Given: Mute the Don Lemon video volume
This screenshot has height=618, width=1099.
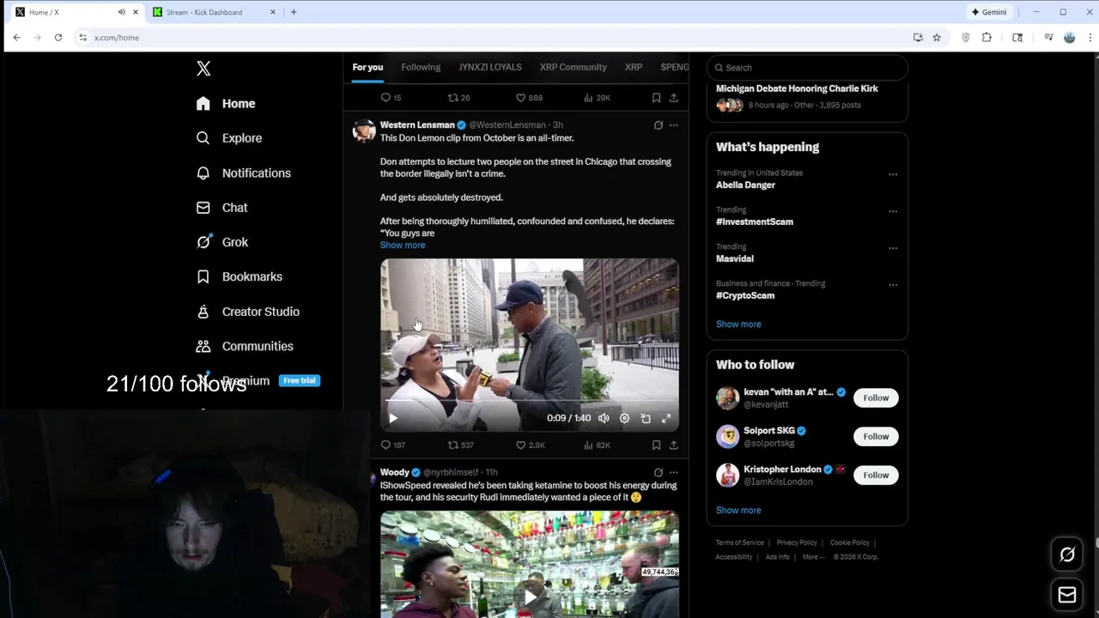Looking at the screenshot, I should [x=604, y=418].
